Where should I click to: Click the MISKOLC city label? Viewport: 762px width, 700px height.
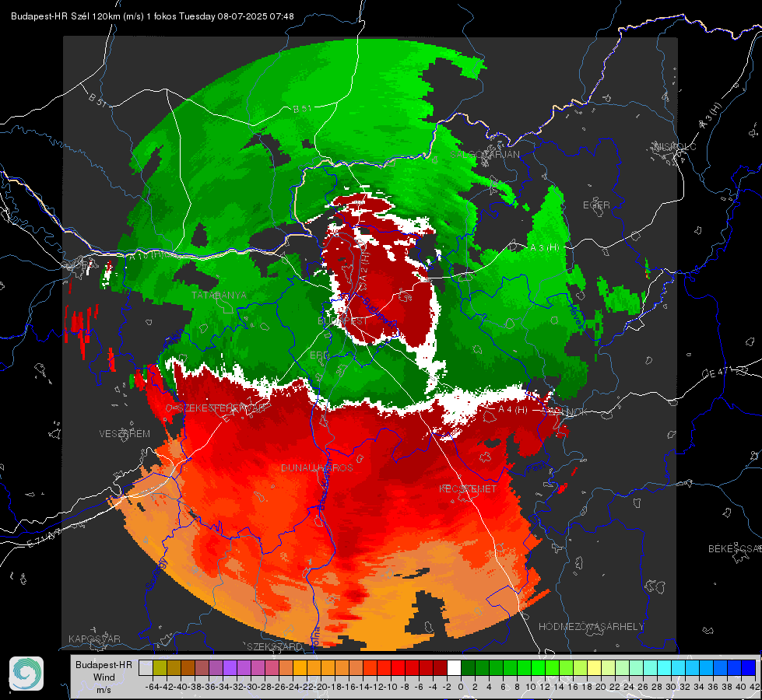(x=675, y=146)
